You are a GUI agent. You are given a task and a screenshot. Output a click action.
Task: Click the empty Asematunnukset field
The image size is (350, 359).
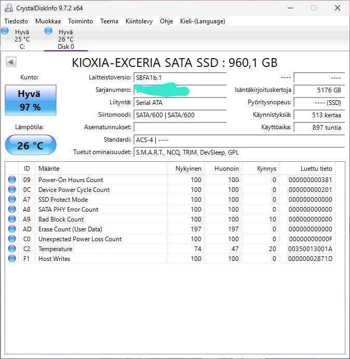click(180, 127)
